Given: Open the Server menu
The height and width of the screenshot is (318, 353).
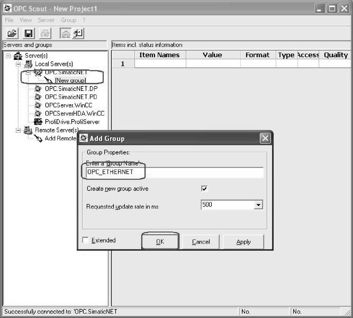Looking at the screenshot, I should (x=46, y=20).
